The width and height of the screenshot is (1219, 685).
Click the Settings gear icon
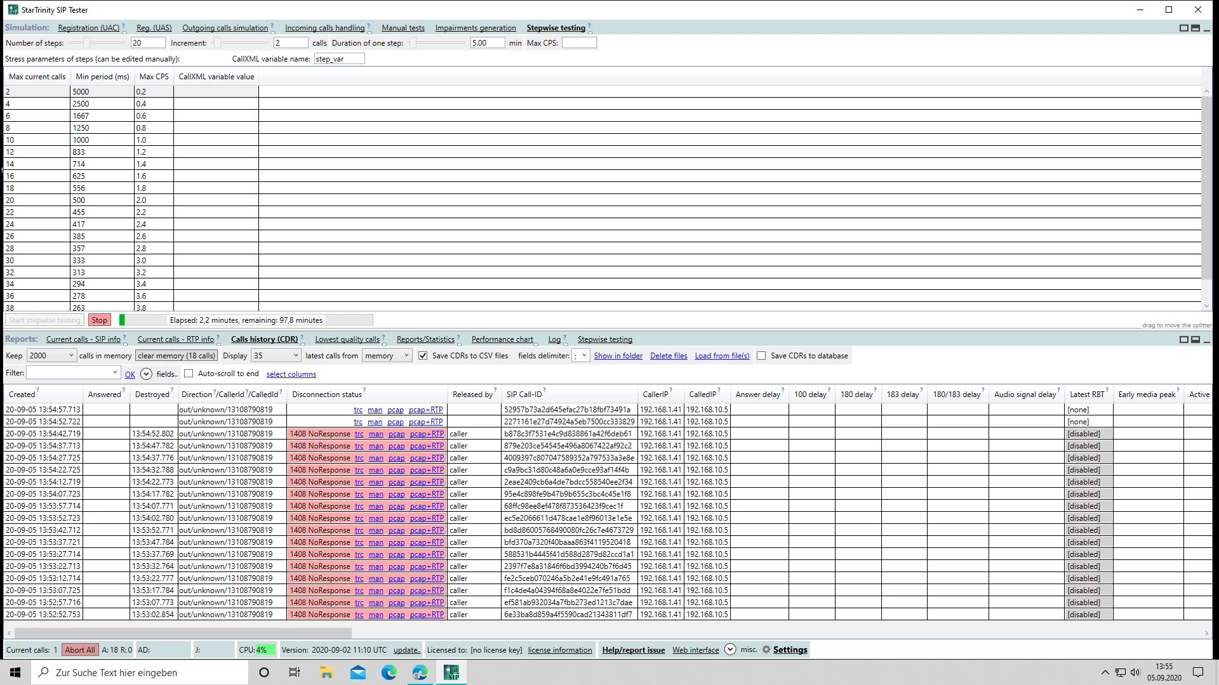[x=766, y=649]
